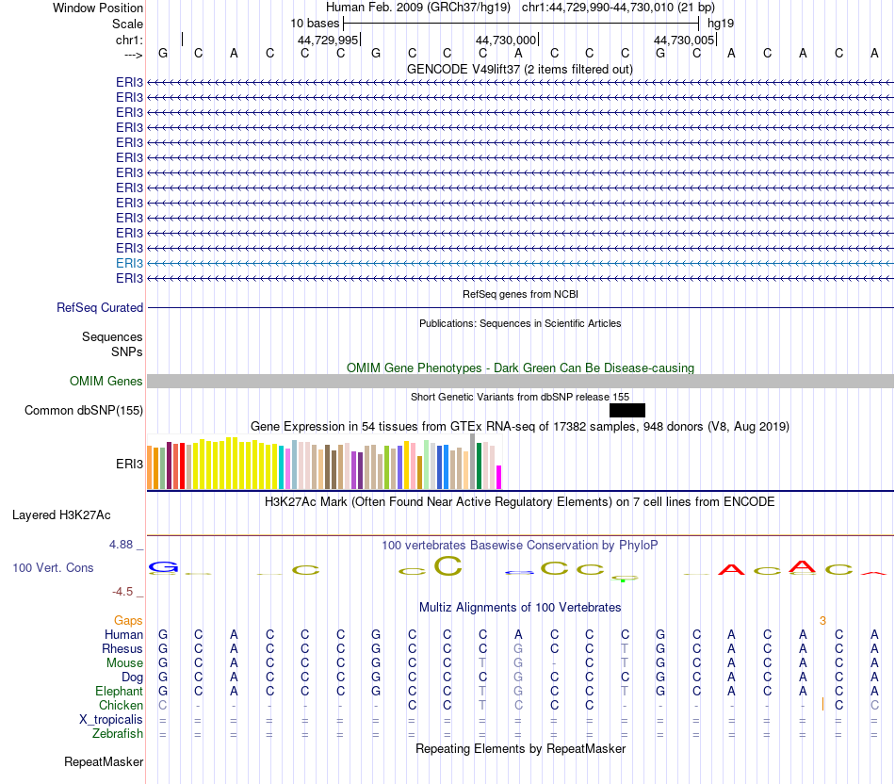Open 'Repeating Elements by RepeatMasker' track title
The image size is (895, 784).
click(x=520, y=748)
